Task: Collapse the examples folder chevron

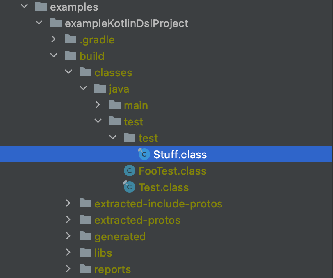Action: [x=24, y=7]
